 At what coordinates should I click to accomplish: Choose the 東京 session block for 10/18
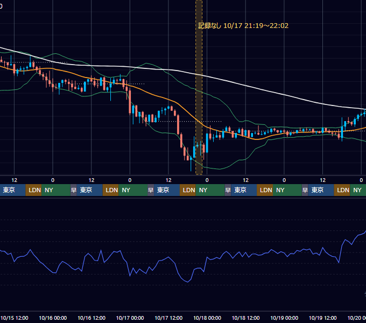pos(244,190)
